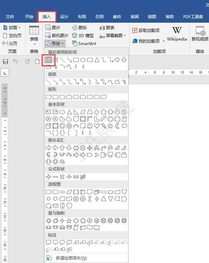Open the 文件 menu tab
The width and height of the screenshot is (209, 263).
pos(10,17)
